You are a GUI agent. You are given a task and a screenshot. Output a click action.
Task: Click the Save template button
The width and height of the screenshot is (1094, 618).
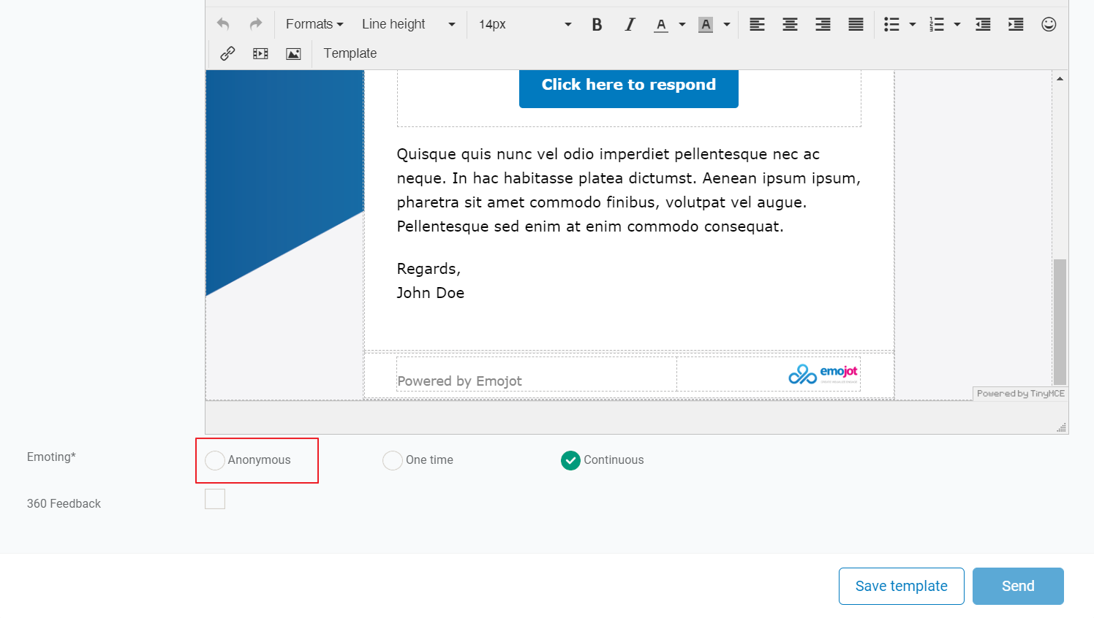click(901, 586)
